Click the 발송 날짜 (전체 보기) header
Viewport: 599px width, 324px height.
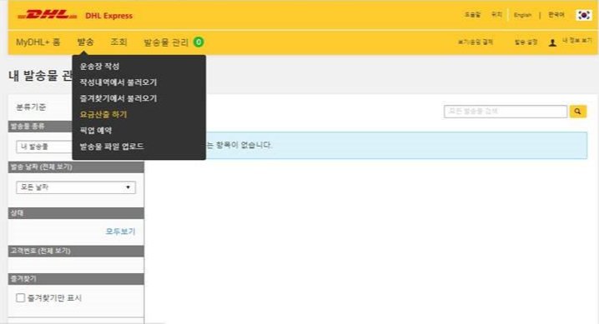(x=76, y=167)
